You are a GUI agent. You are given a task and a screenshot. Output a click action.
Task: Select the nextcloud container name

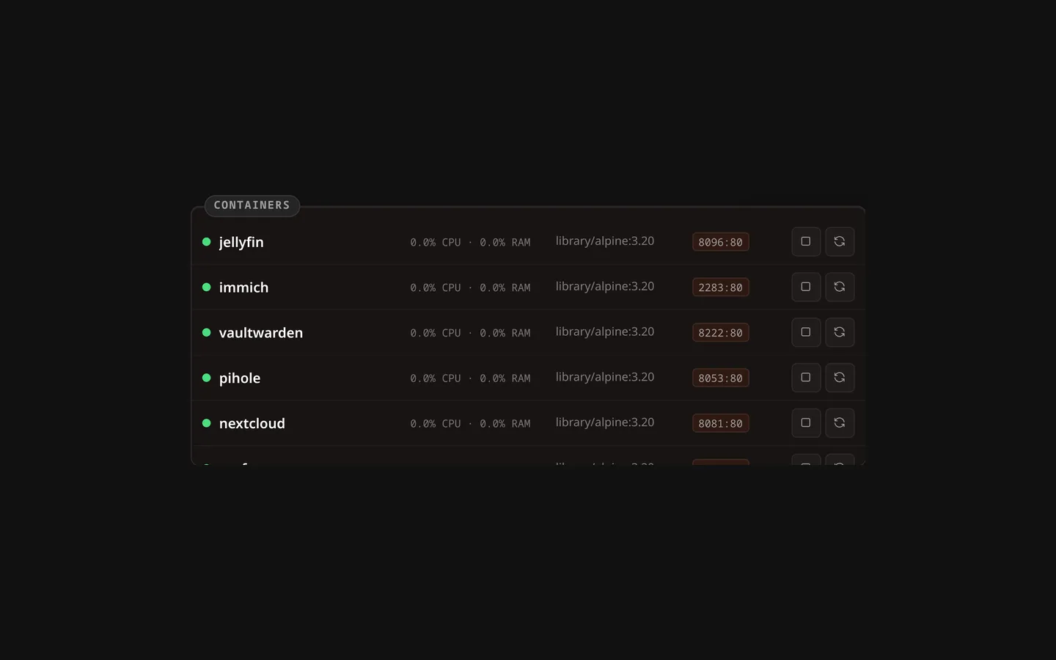click(252, 423)
